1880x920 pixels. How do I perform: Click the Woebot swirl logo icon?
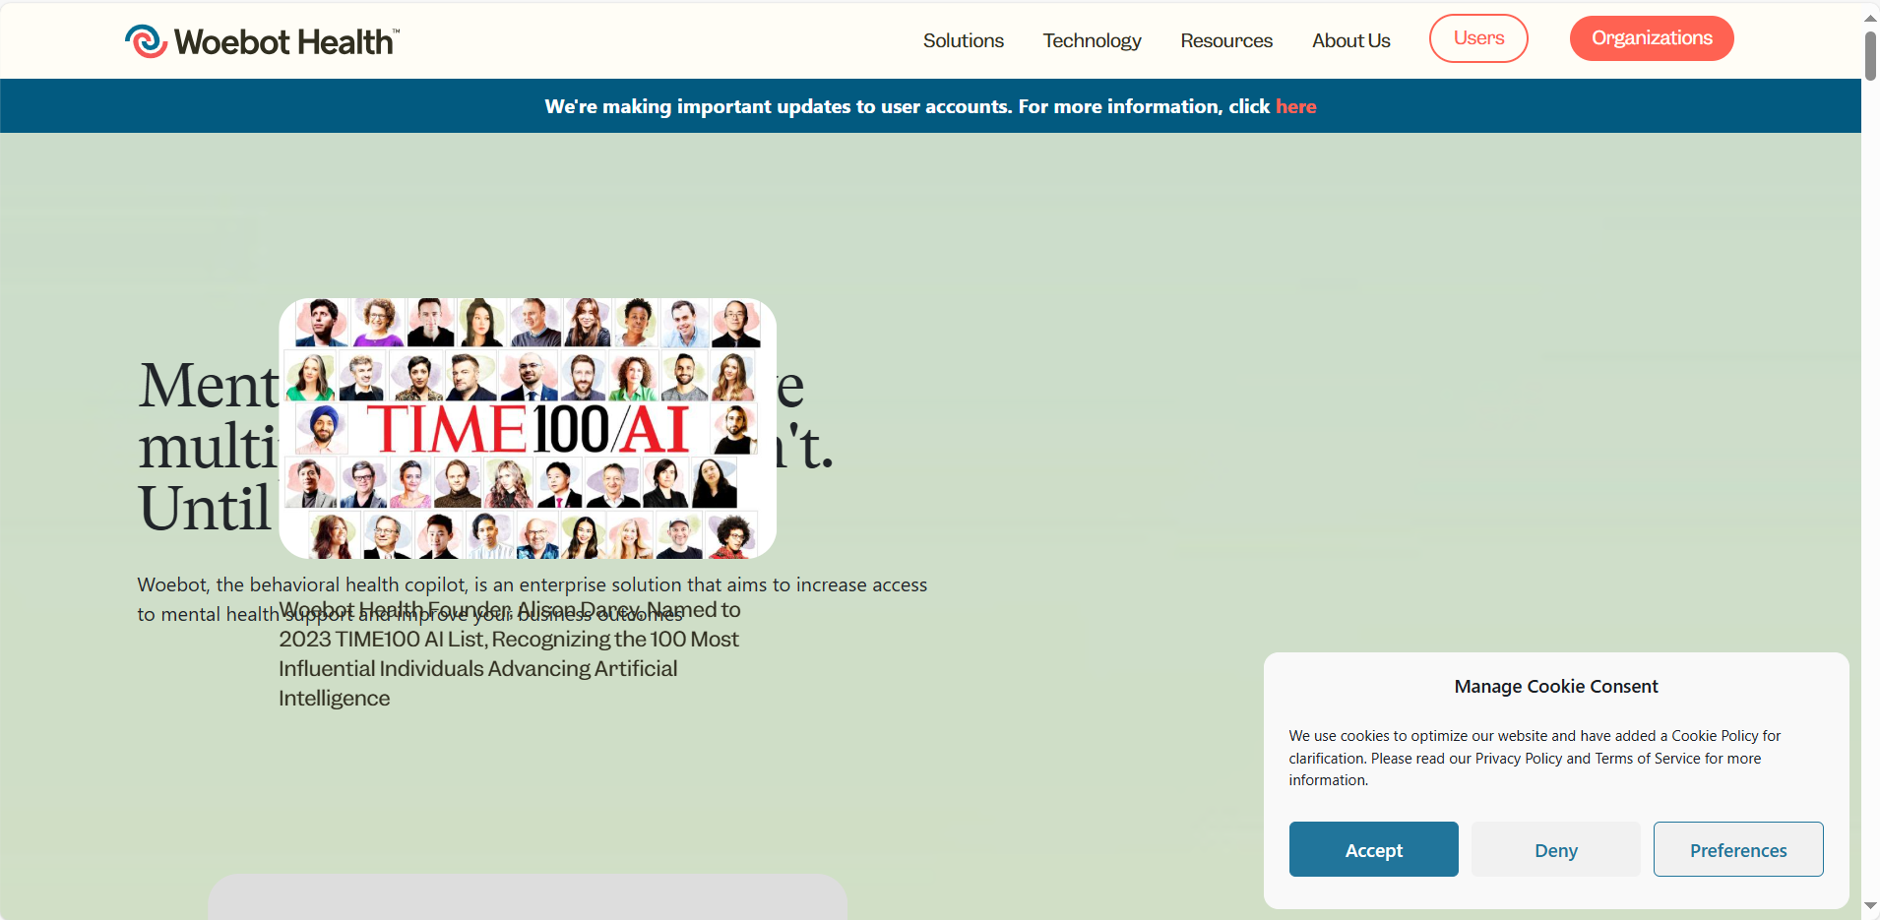[146, 41]
